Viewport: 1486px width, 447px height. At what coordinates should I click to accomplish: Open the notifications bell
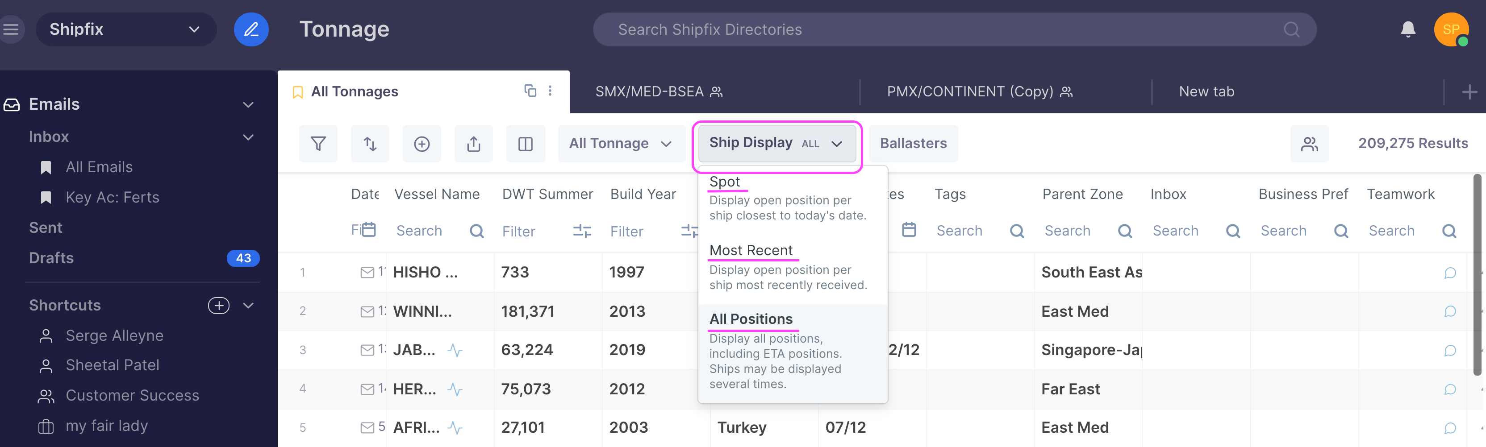1407,29
